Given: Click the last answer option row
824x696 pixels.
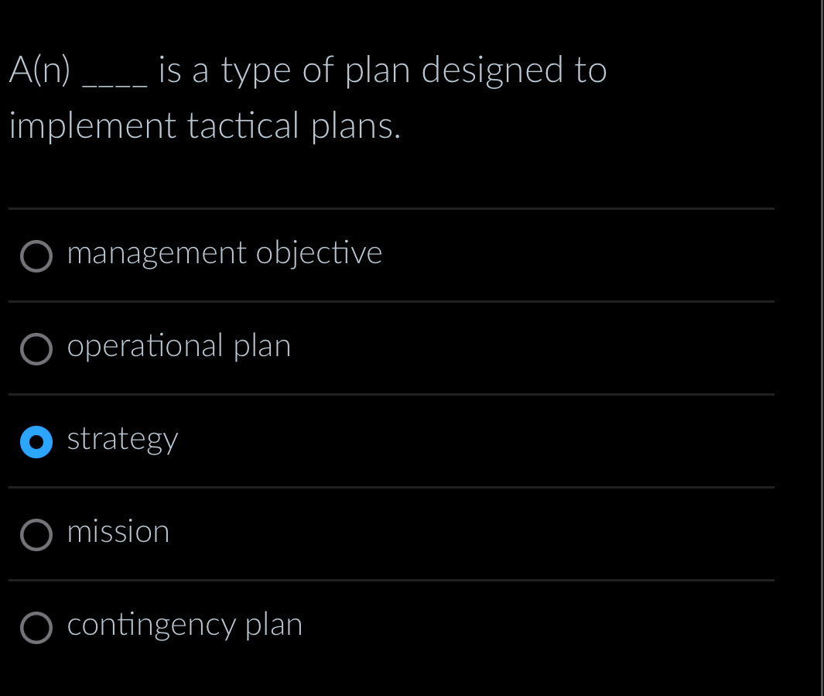Looking at the screenshot, I should (x=309, y=626).
